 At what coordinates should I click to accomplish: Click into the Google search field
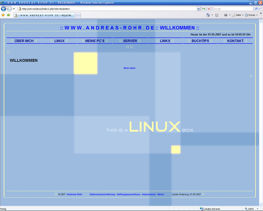233,9
